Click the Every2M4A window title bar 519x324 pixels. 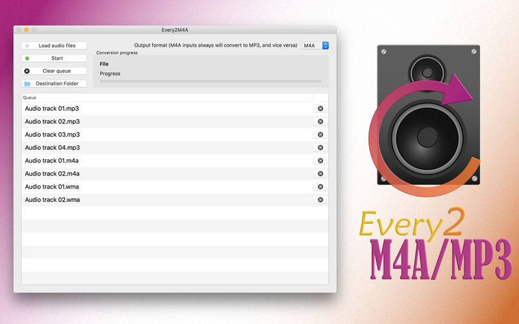175,30
